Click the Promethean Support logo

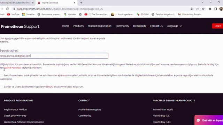20,26
